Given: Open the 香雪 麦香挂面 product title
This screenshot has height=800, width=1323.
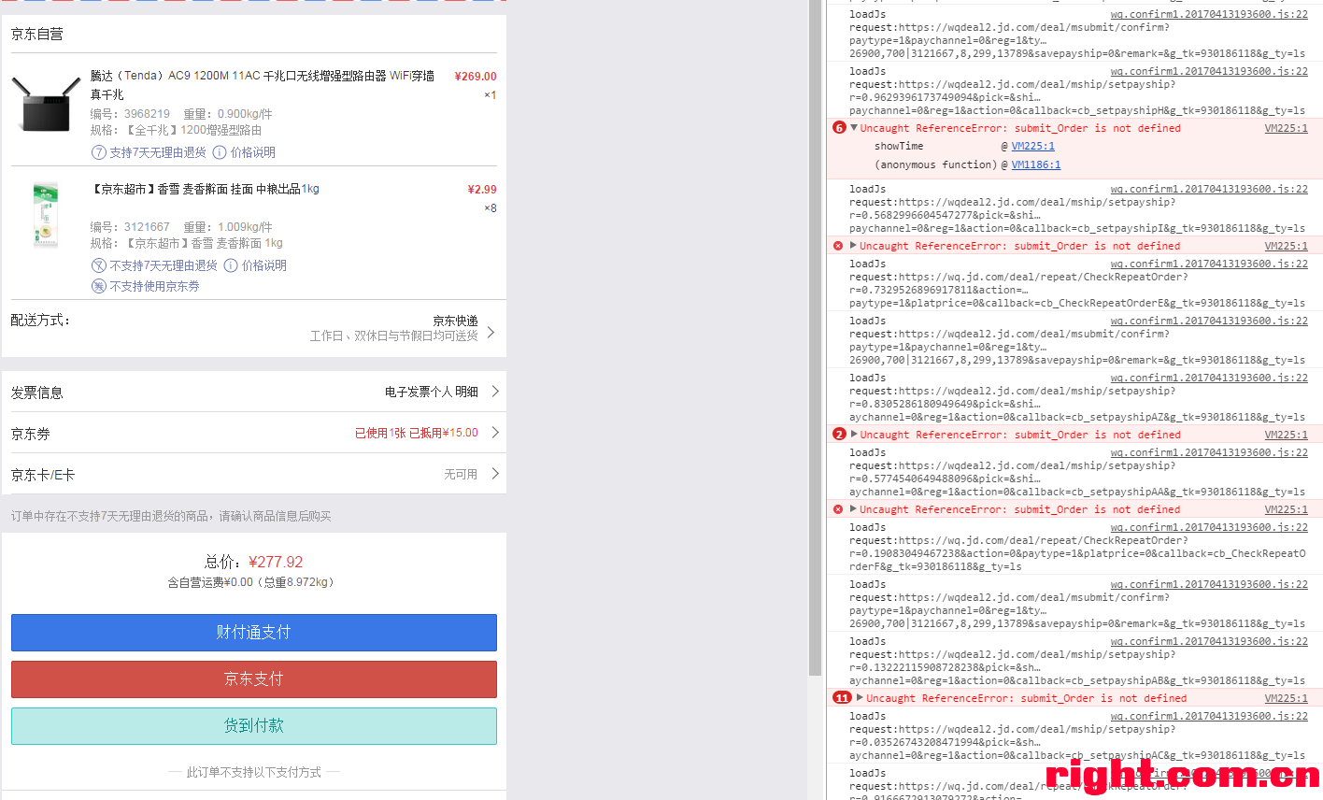Looking at the screenshot, I should click(205, 189).
